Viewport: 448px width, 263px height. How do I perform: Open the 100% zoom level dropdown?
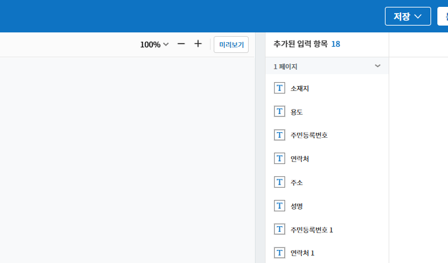154,45
